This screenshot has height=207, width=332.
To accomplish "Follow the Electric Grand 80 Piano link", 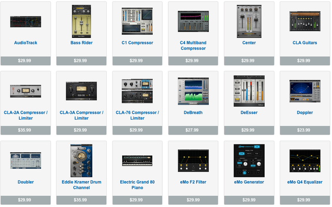I will (x=137, y=185).
